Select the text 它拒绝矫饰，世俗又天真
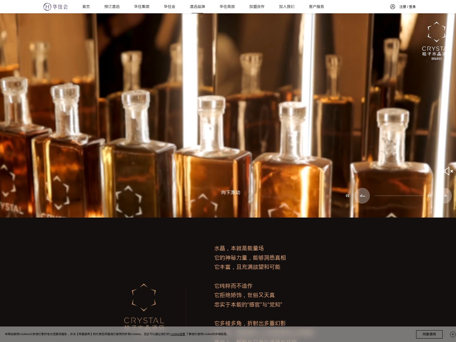Viewport: 456px width, 342px height. tap(244, 295)
